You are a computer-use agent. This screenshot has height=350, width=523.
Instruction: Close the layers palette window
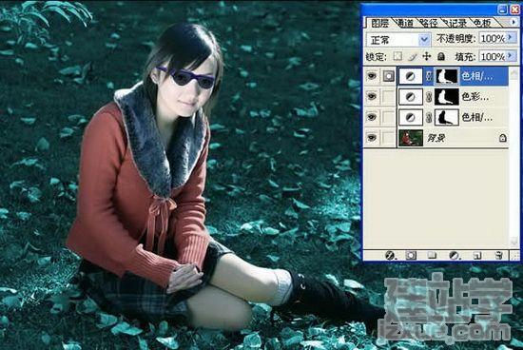pos(515,10)
